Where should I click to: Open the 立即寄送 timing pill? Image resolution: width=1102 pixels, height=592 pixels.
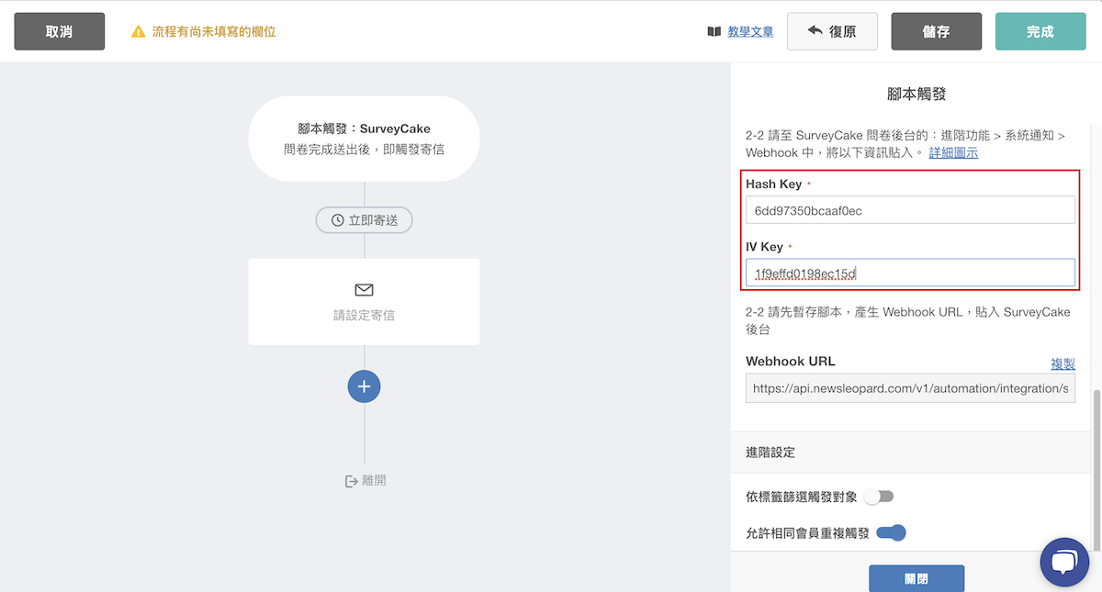tap(364, 220)
